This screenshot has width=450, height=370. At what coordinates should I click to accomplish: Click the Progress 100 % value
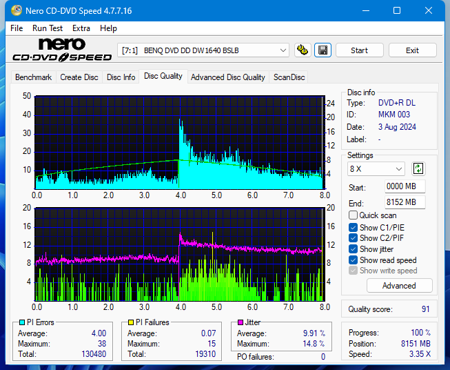click(x=421, y=333)
